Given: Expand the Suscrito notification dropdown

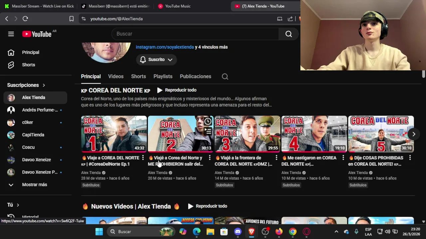Looking at the screenshot, I should point(156,60).
